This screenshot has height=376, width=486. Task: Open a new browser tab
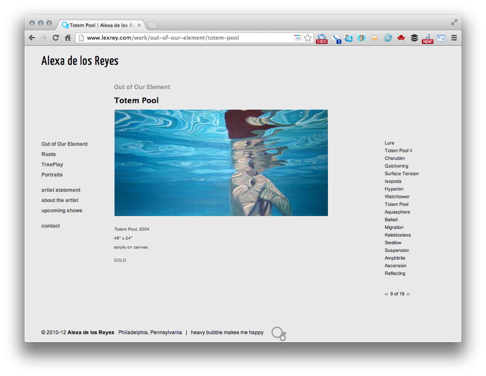tap(152, 25)
